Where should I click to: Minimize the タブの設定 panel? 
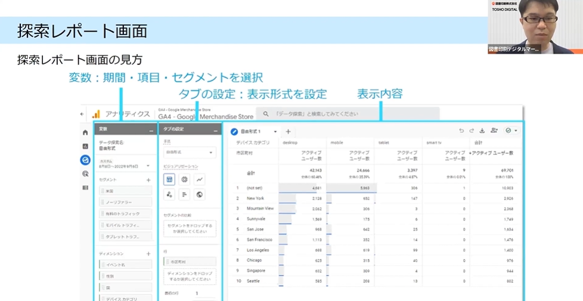click(216, 130)
